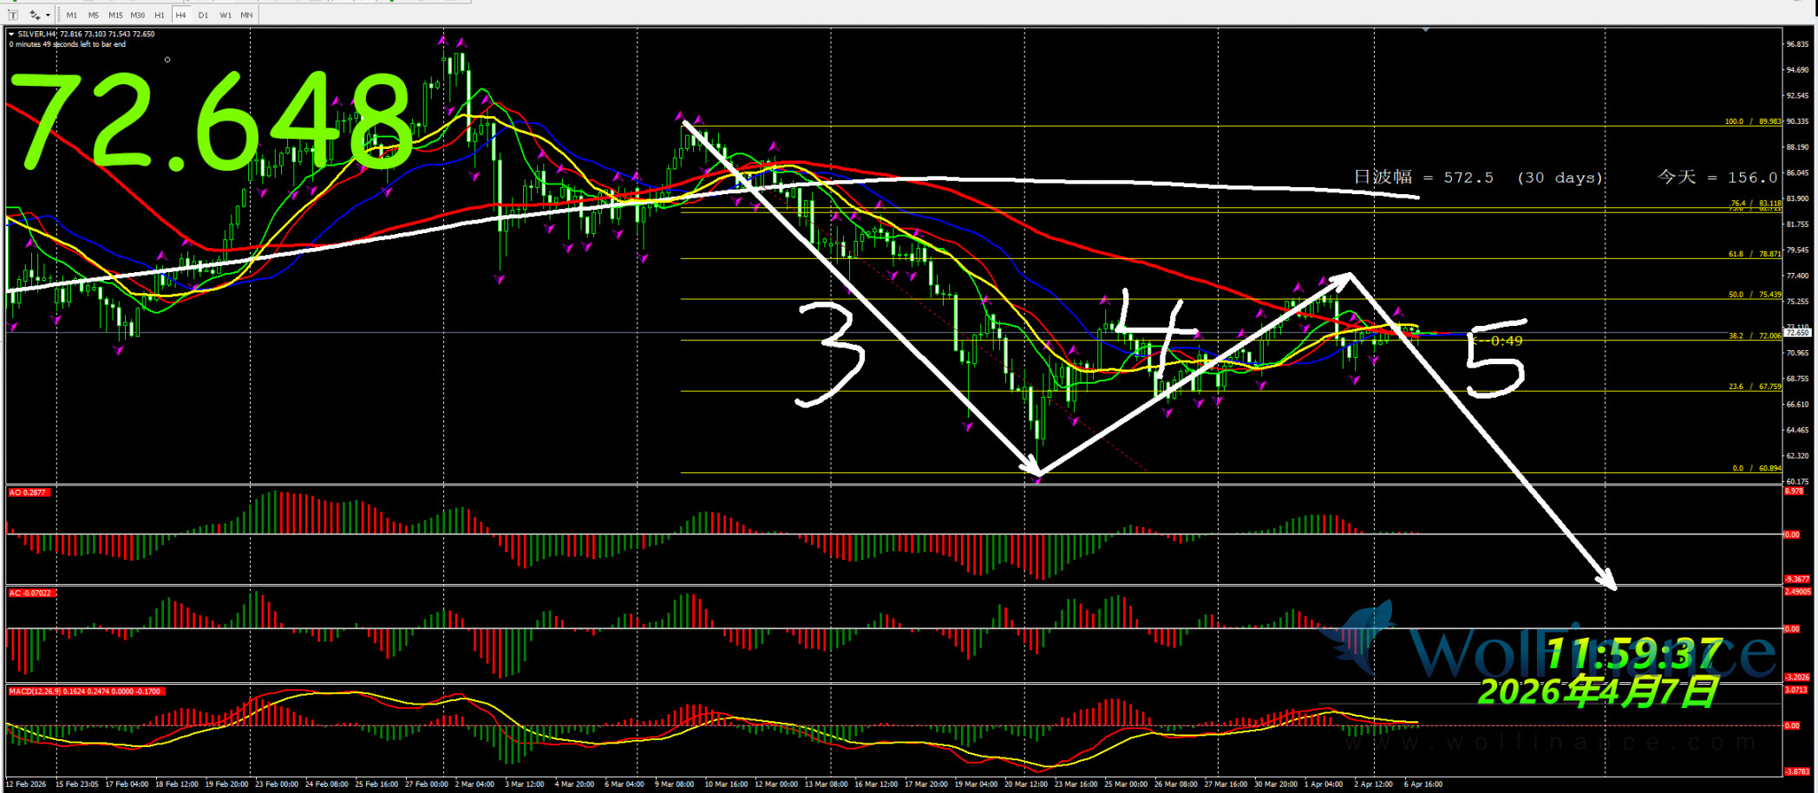Open the Arrows tool dropdown arrow
This screenshot has width=1818, height=793.
click(x=48, y=15)
